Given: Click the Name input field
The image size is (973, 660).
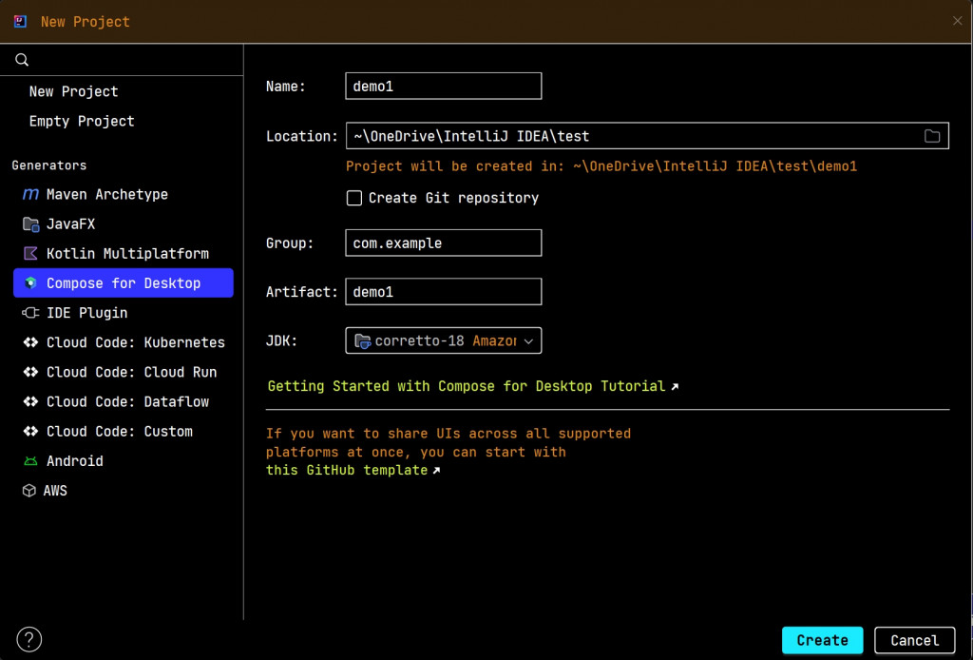Looking at the screenshot, I should click(443, 87).
